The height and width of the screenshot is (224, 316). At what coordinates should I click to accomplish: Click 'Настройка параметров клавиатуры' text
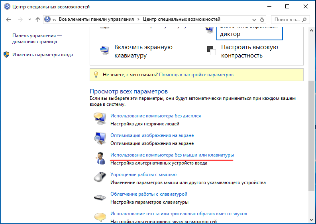(x=149, y=202)
